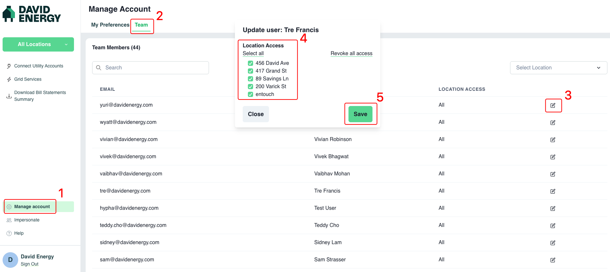Viewport: 610px width, 272px height.
Task: Click edit icon for Sam Strasser
Action: coord(553,260)
